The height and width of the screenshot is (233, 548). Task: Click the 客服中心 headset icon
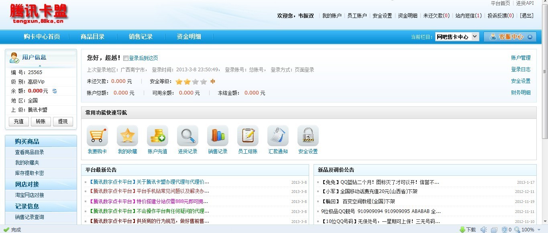493,36
